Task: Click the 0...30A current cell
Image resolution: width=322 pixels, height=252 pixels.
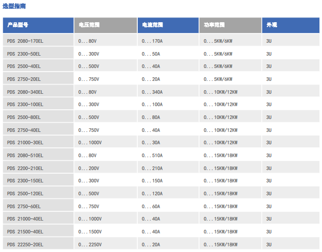Action: point(168,143)
